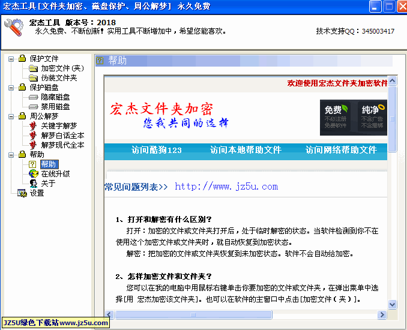
Task: Click the folder icon beside 加密文件(夹)
Action: point(33,68)
